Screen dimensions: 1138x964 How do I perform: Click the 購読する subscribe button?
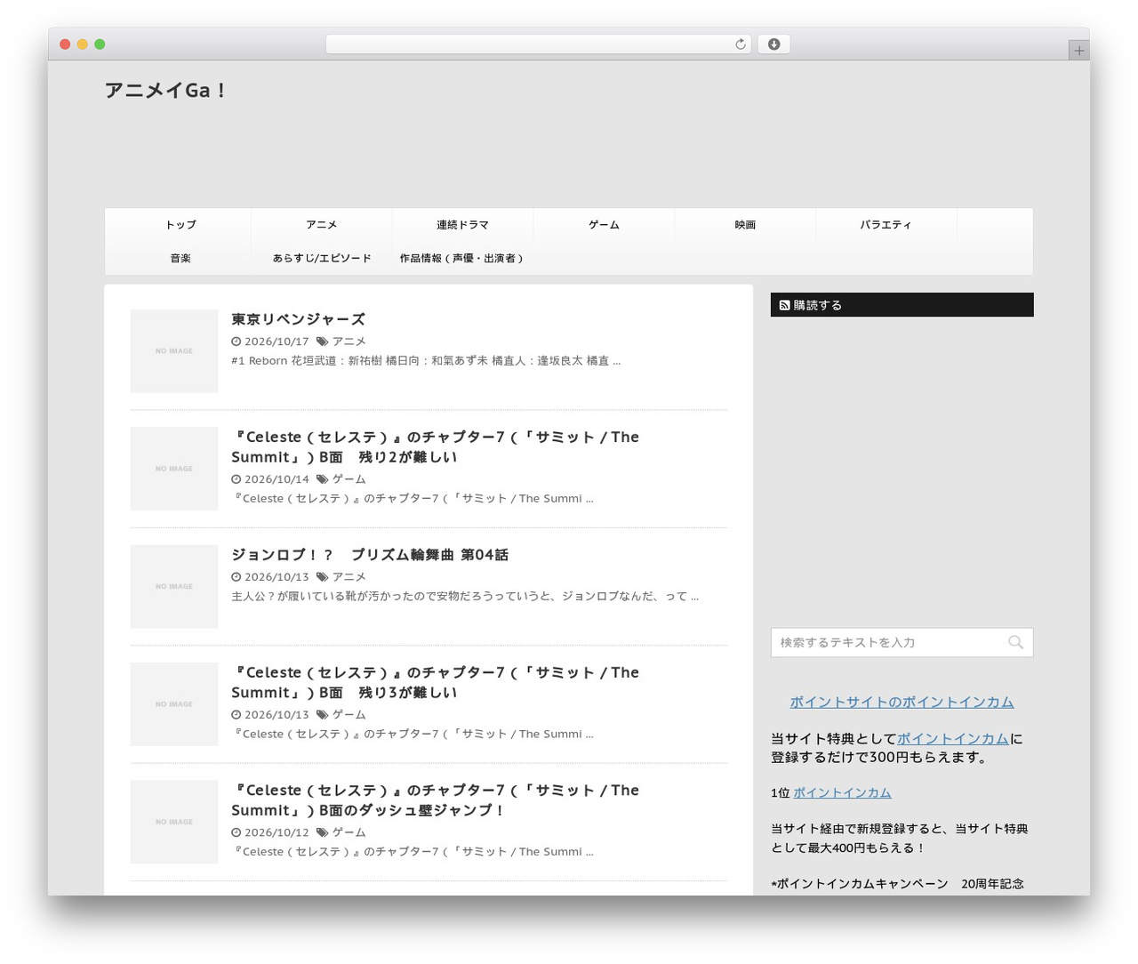coord(902,305)
